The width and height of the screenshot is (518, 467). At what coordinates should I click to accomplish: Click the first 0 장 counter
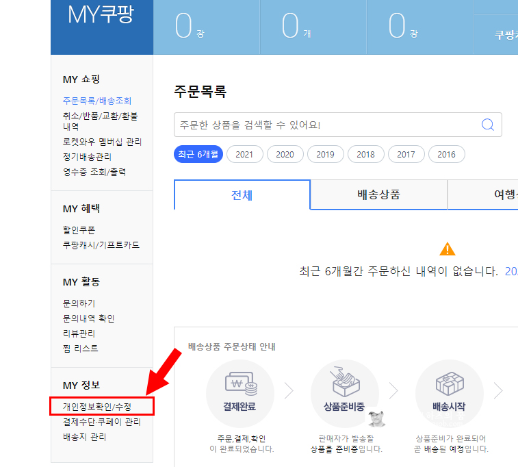[x=190, y=26]
